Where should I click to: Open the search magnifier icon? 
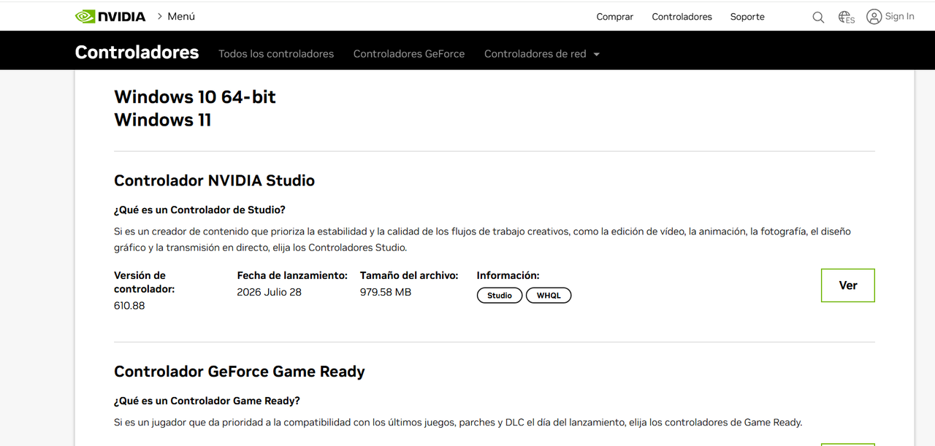tap(818, 17)
